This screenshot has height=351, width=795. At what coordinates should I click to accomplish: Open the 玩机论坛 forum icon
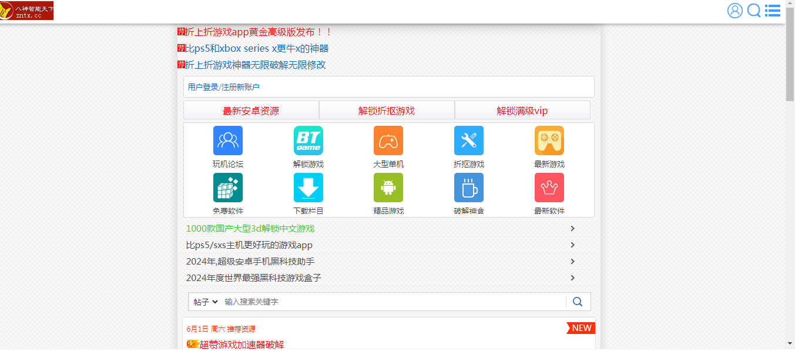(228, 141)
